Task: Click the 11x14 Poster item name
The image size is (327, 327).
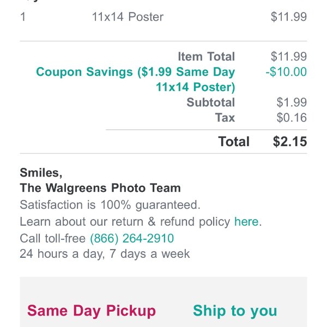Action: point(128,17)
